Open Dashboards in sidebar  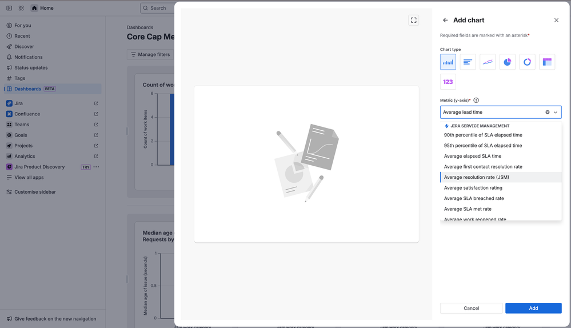tap(53, 89)
